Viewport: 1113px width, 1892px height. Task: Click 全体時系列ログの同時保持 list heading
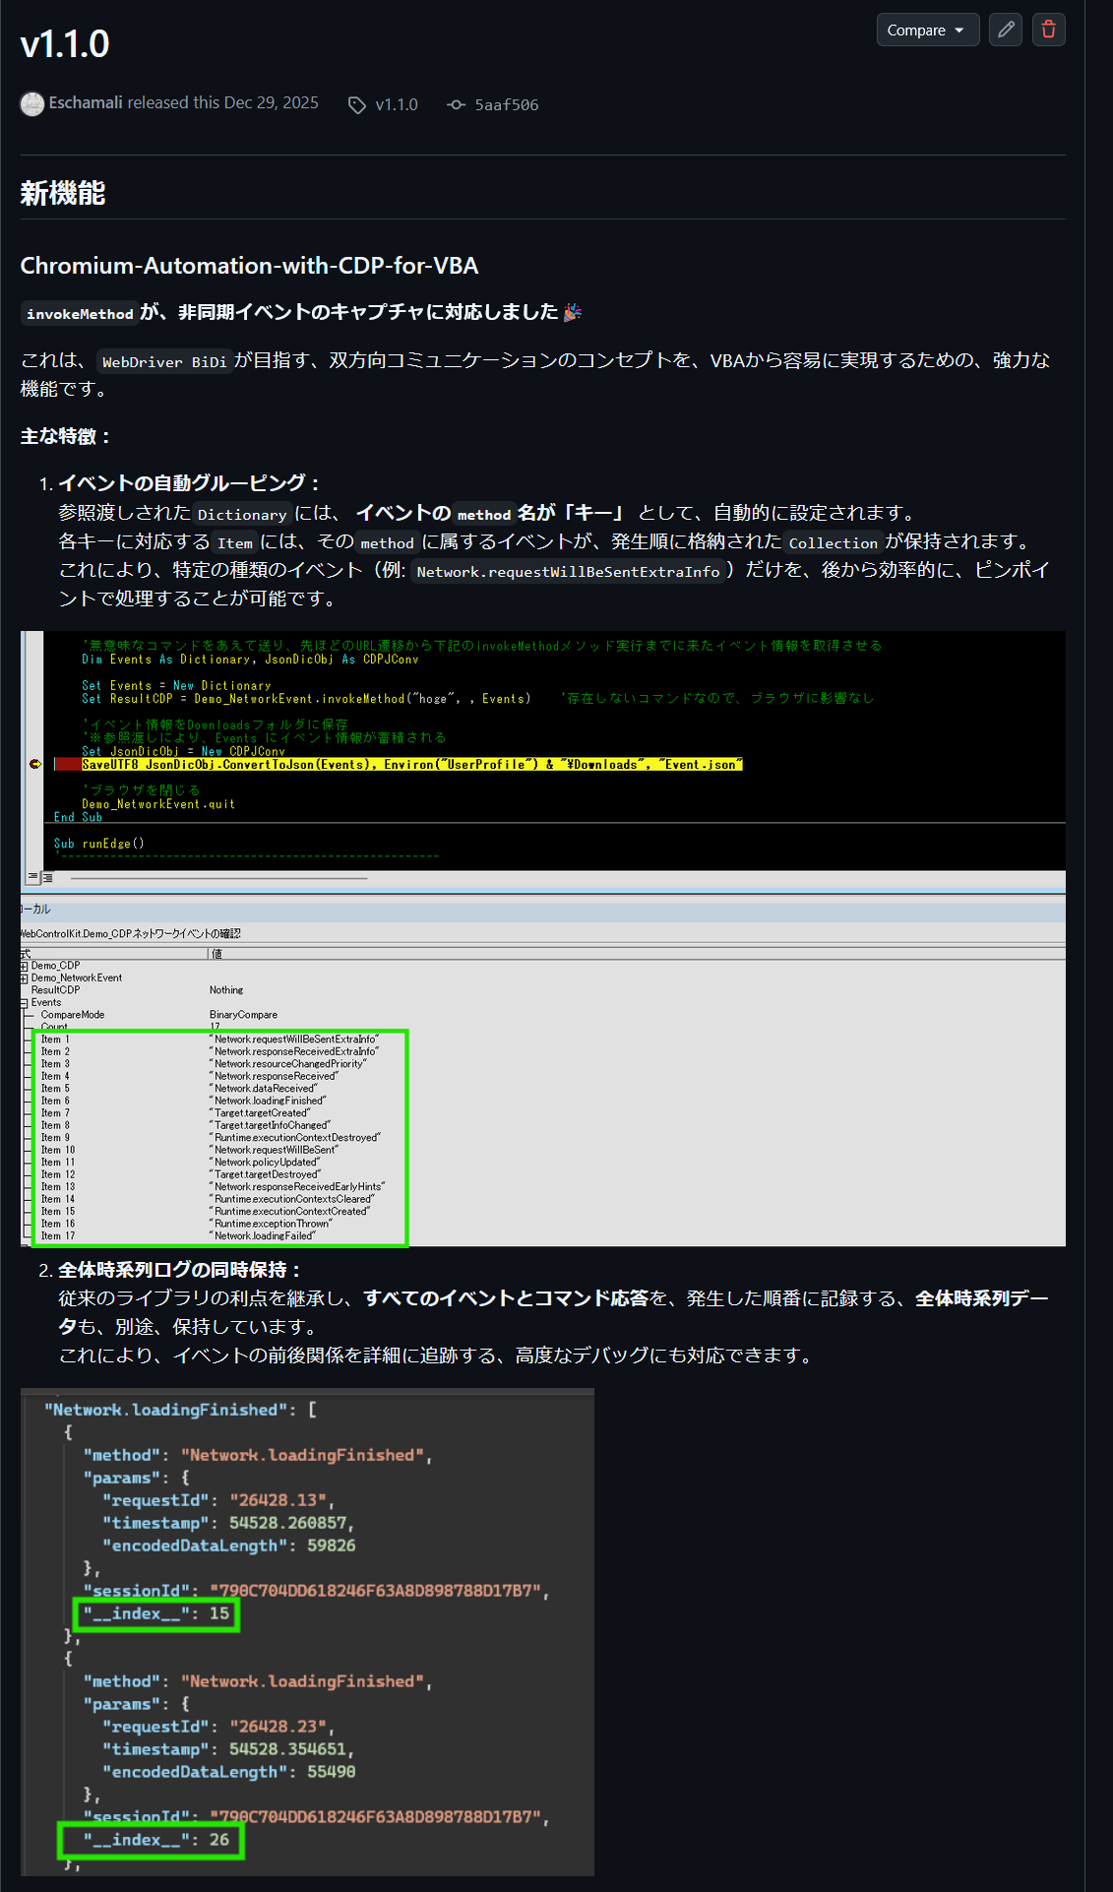179,1270
